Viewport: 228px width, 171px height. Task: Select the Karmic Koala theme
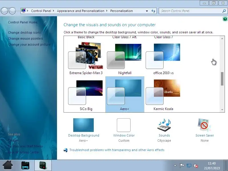[163, 95]
